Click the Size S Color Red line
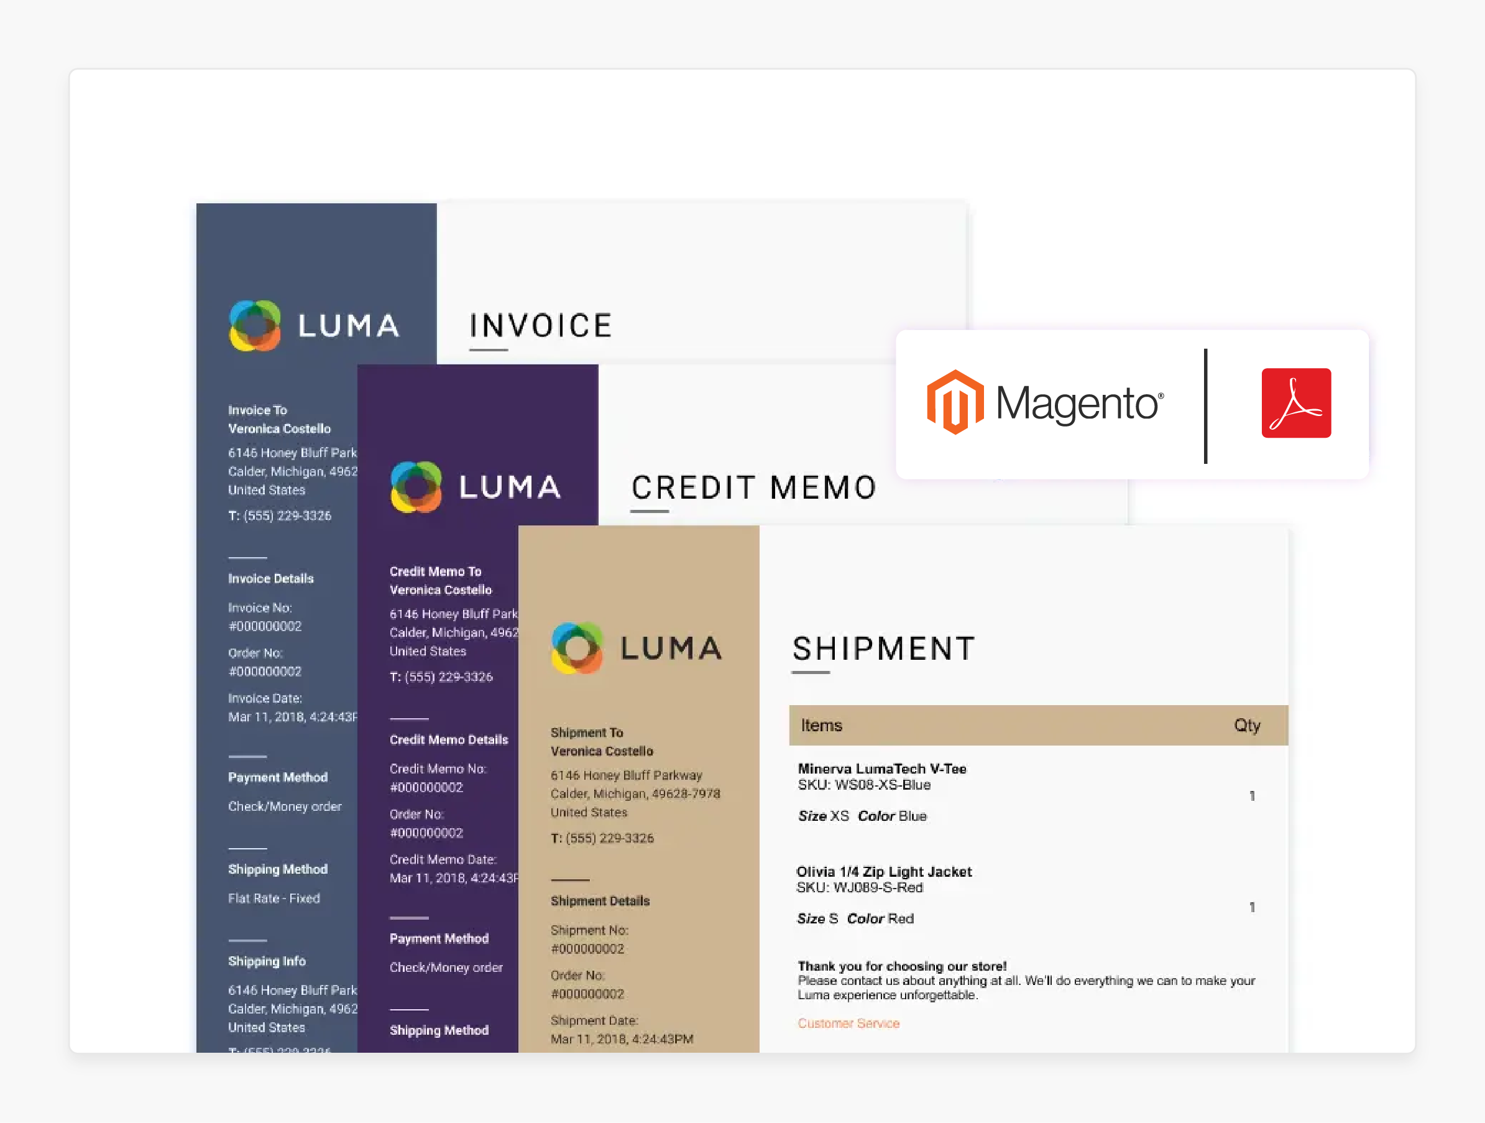The width and height of the screenshot is (1485, 1123). pyautogui.click(x=855, y=918)
